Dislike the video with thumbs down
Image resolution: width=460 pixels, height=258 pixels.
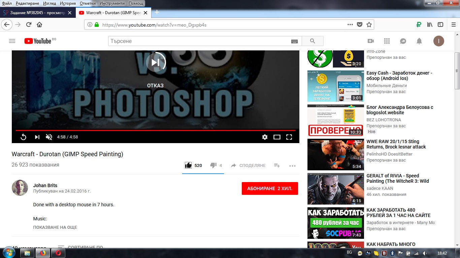click(213, 165)
